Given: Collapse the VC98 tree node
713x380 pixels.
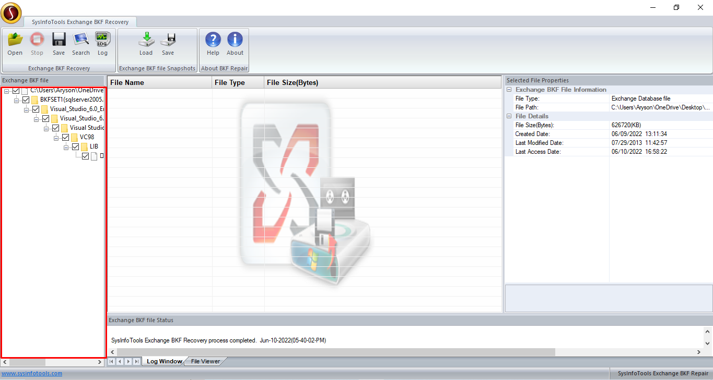Looking at the screenshot, I should (x=56, y=138).
